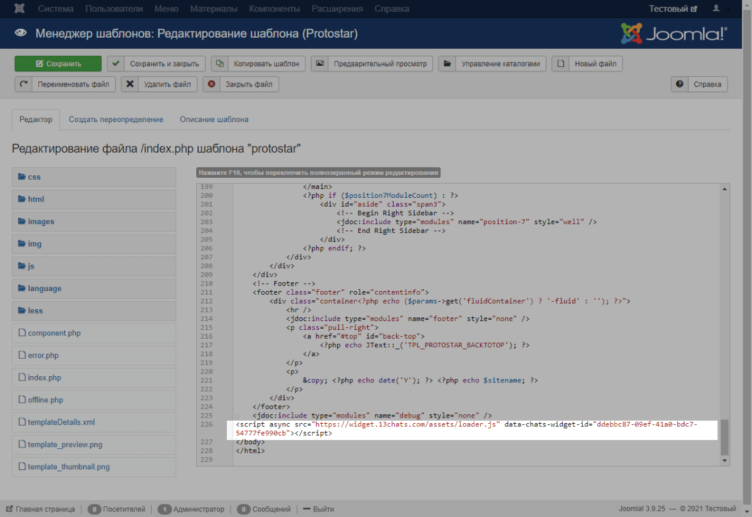Click the Сообщений link in status bar
This screenshot has width=752, height=517.
(264, 509)
